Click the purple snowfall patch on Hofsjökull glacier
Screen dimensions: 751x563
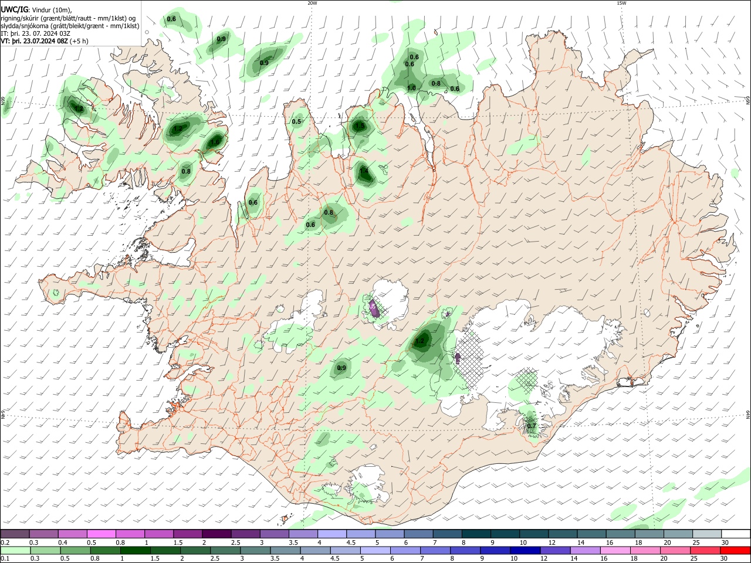(373, 308)
